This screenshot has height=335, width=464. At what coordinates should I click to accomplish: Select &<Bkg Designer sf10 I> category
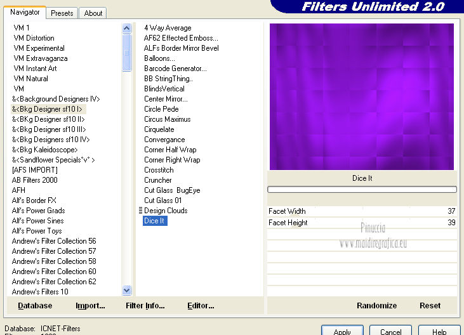click(47, 109)
